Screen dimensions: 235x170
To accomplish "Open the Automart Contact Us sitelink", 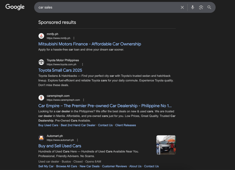I will pos(151,166).
